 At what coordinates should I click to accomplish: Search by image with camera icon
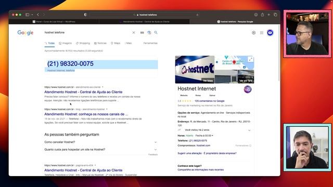tap(149, 33)
